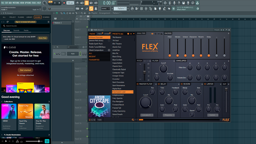The height and width of the screenshot is (144, 256).
Task: Click the Save Now offer button
Action: pyautogui.click(x=42, y=38)
